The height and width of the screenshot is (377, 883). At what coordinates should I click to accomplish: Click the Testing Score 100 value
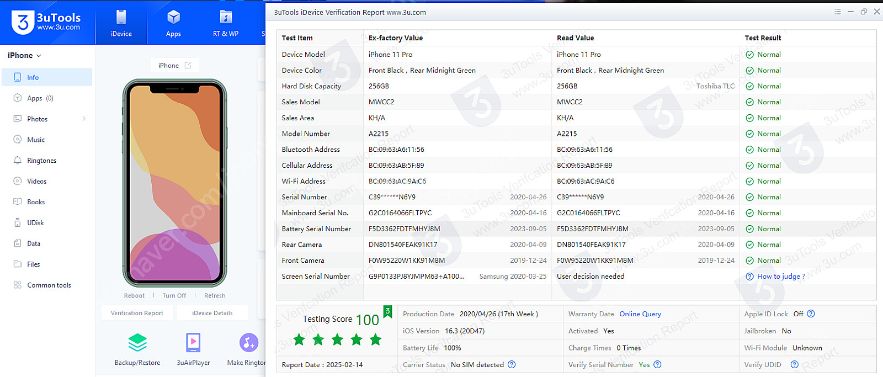(367, 320)
